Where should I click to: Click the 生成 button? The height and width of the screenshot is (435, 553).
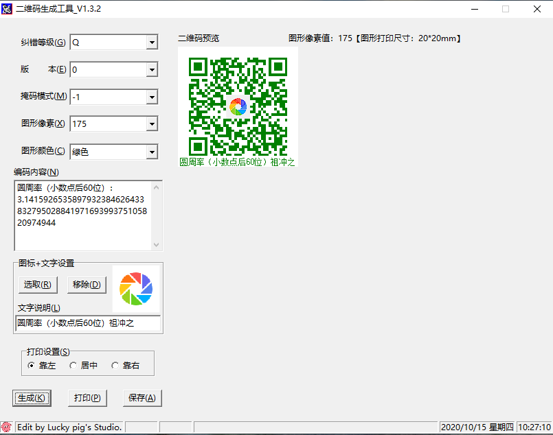32,398
